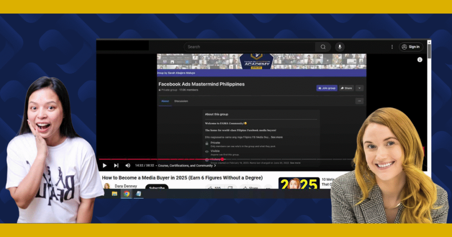
Task: Click the video title 'How to Become a Media Buyer in 2025'
Action: click(x=182, y=178)
